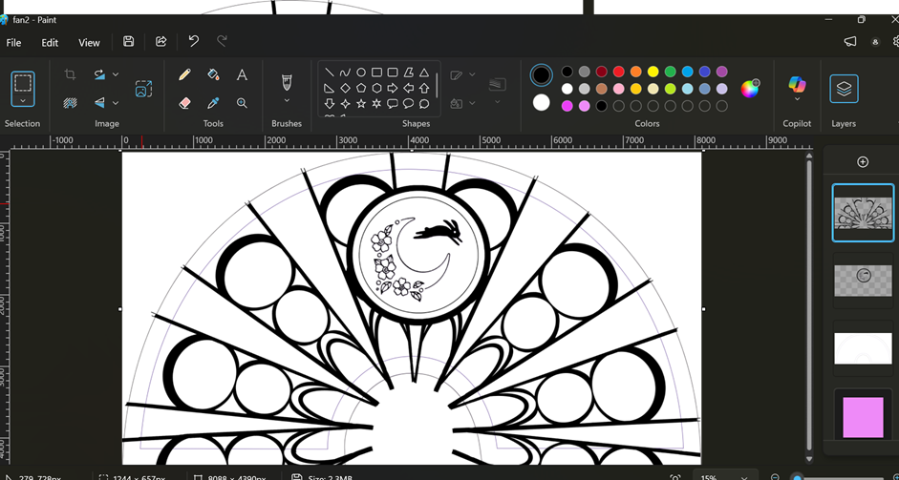This screenshot has height=480, width=899.
Task: Pick the green color swatch
Action: tap(671, 72)
